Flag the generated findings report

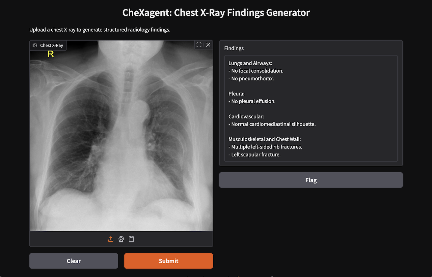tap(310, 180)
